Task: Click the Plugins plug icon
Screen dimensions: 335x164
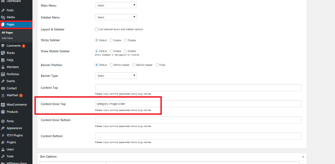Action: click(3, 142)
